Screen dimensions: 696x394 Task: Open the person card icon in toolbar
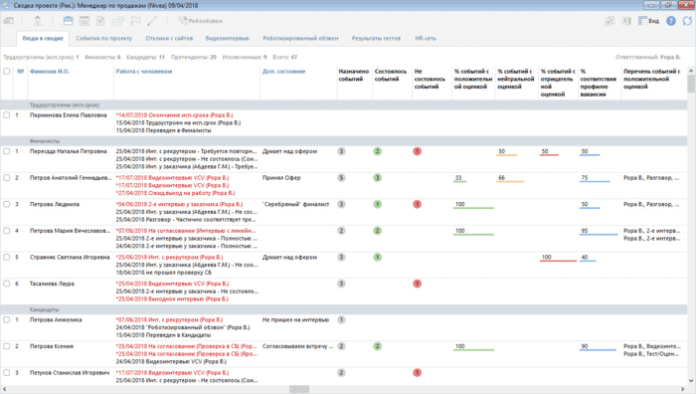click(x=38, y=21)
